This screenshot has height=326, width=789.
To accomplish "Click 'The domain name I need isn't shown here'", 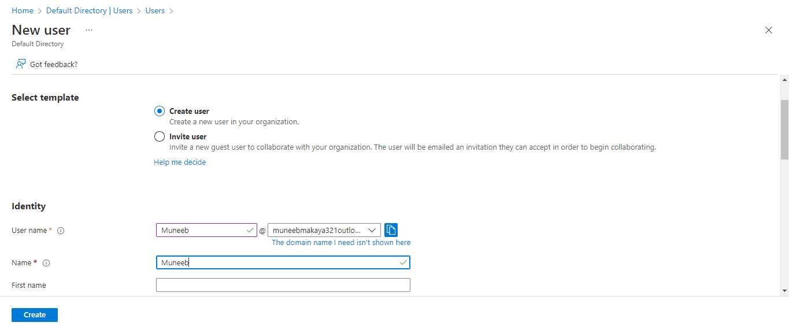I will 341,243.
